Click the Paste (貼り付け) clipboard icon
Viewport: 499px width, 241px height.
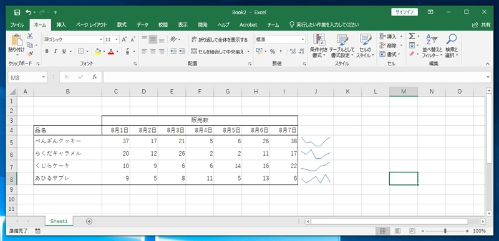coord(16,40)
